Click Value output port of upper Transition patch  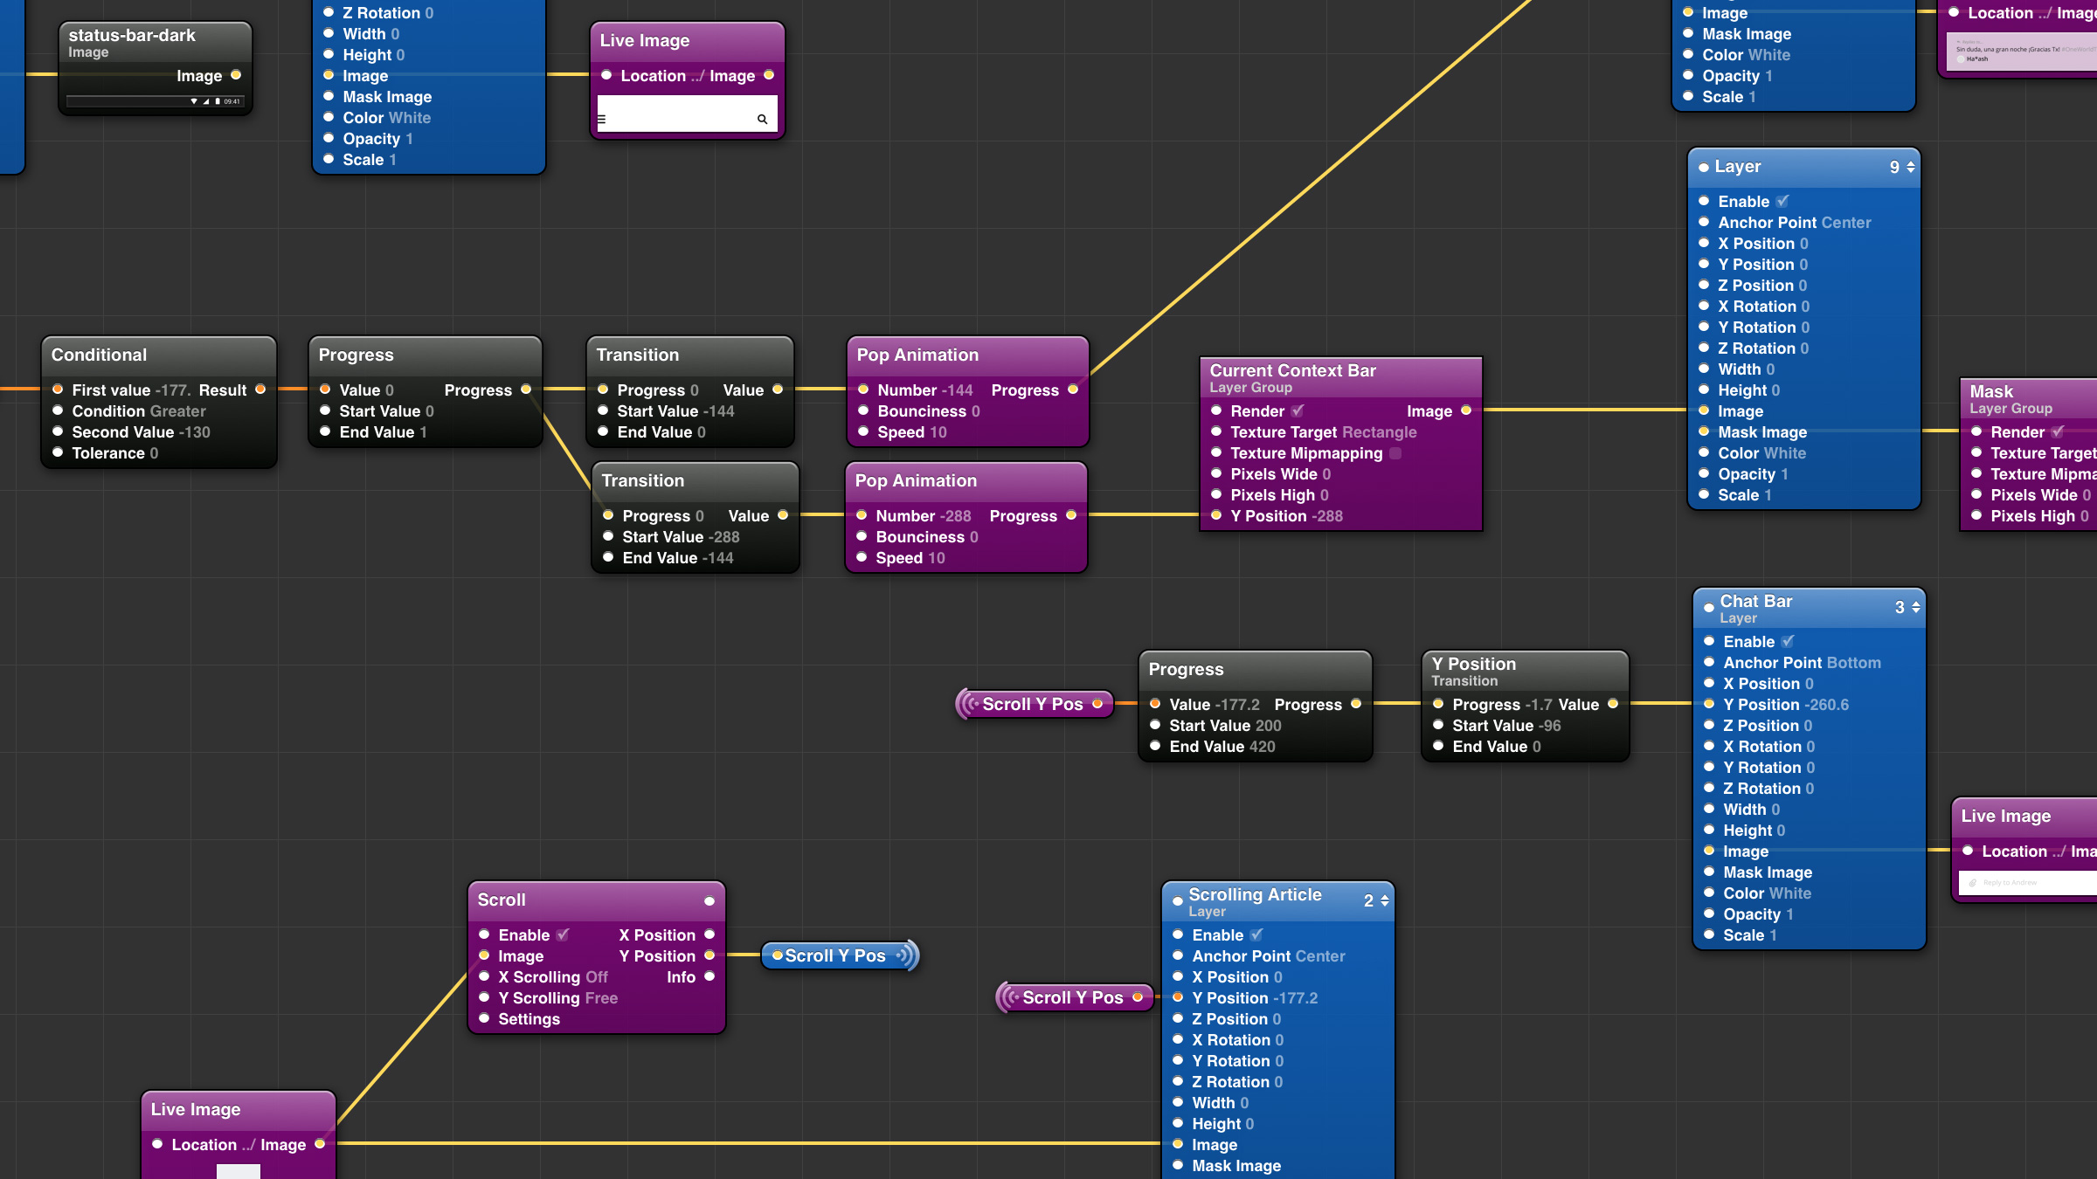click(778, 390)
